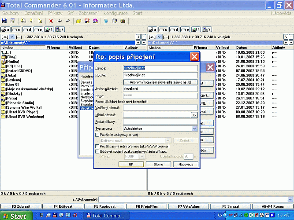Click '>>' browse button for local directory

pos(194,115)
